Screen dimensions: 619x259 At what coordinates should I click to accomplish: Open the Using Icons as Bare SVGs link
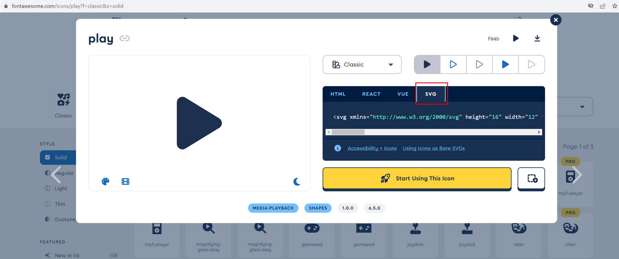(433, 148)
